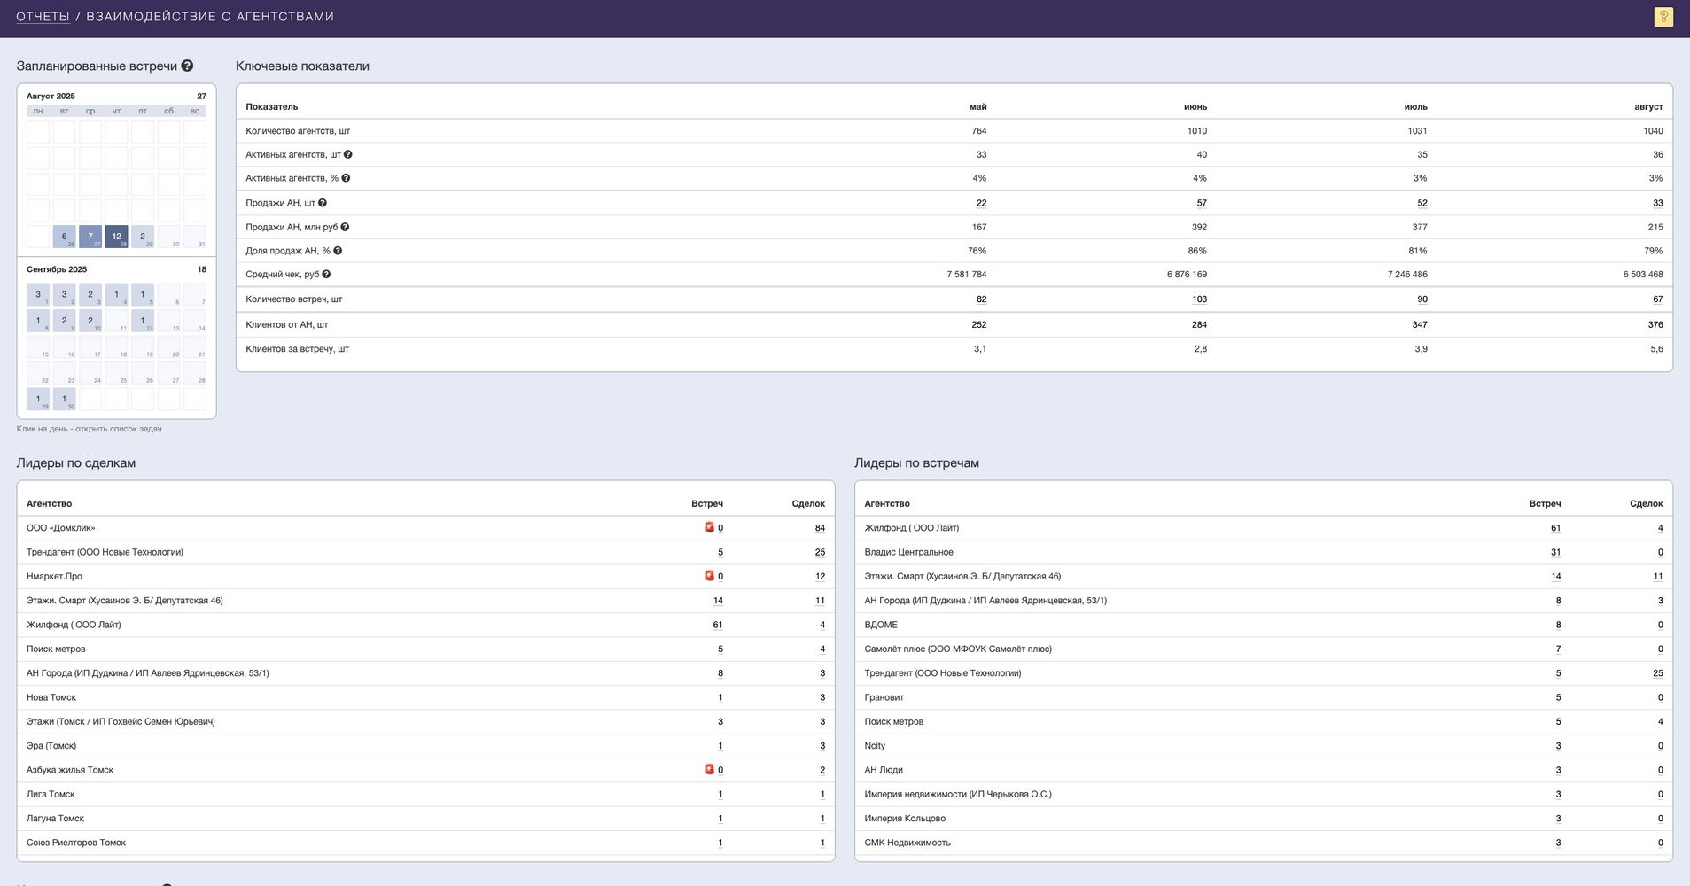Click June value 103 for Количество встреч
Image resolution: width=1690 pixels, height=886 pixels.
pos(1199,299)
